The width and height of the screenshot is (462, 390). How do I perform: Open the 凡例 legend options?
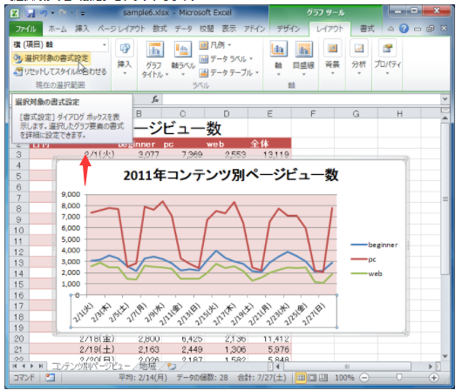pyautogui.click(x=215, y=45)
